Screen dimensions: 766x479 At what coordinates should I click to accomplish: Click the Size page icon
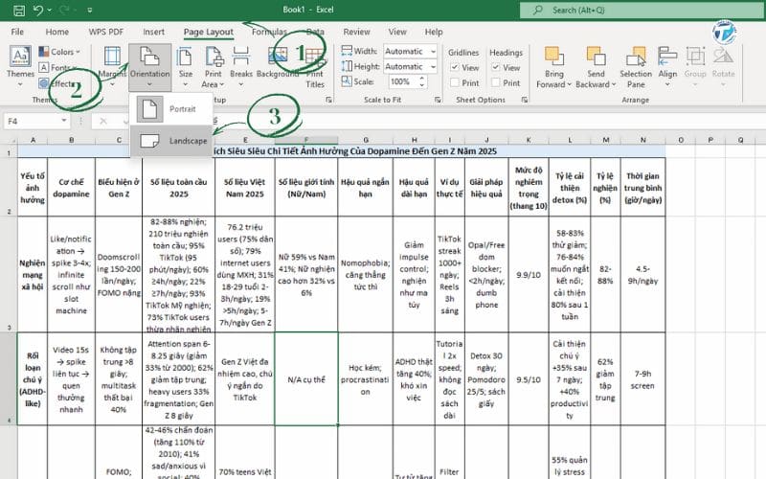[185, 57]
